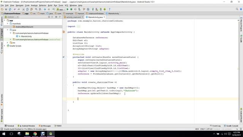Collapse the java folder arrow

[x=8, y=30]
